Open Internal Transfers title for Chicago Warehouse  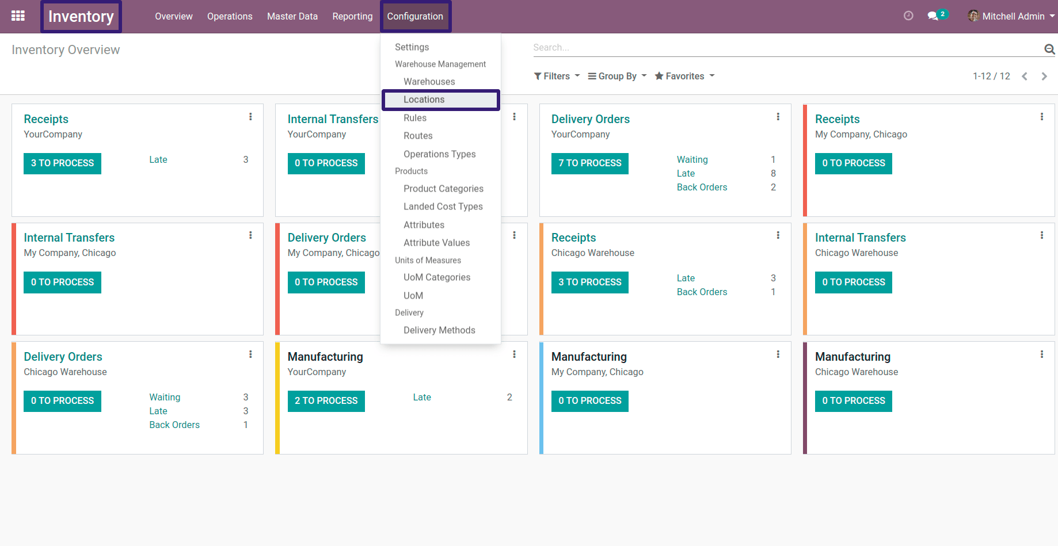point(861,238)
